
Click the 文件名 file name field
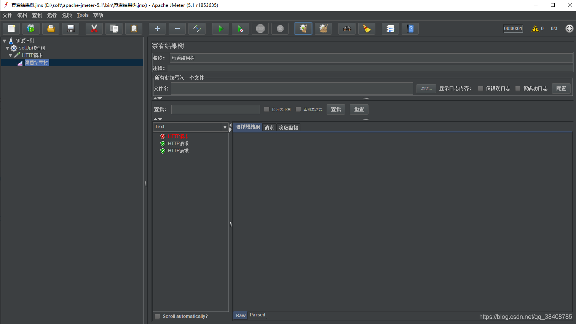coord(292,88)
